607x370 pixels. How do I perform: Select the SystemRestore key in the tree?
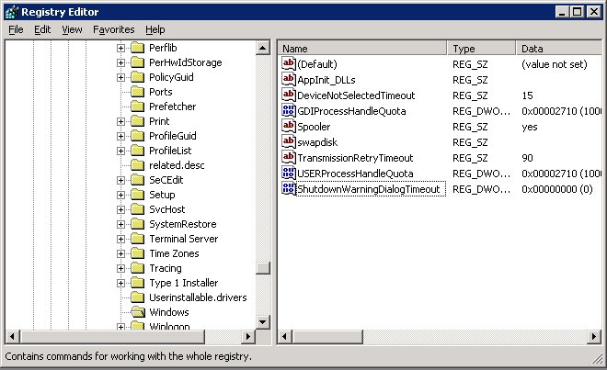tap(182, 224)
